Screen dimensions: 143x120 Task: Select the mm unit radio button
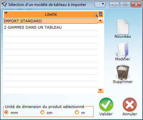pos(6,112)
